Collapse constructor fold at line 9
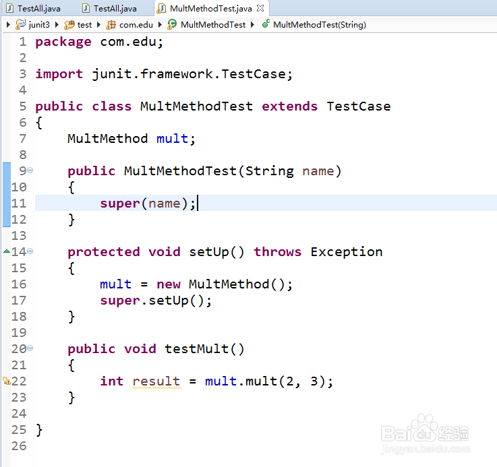Image resolution: width=497 pixels, height=467 pixels. pos(30,170)
